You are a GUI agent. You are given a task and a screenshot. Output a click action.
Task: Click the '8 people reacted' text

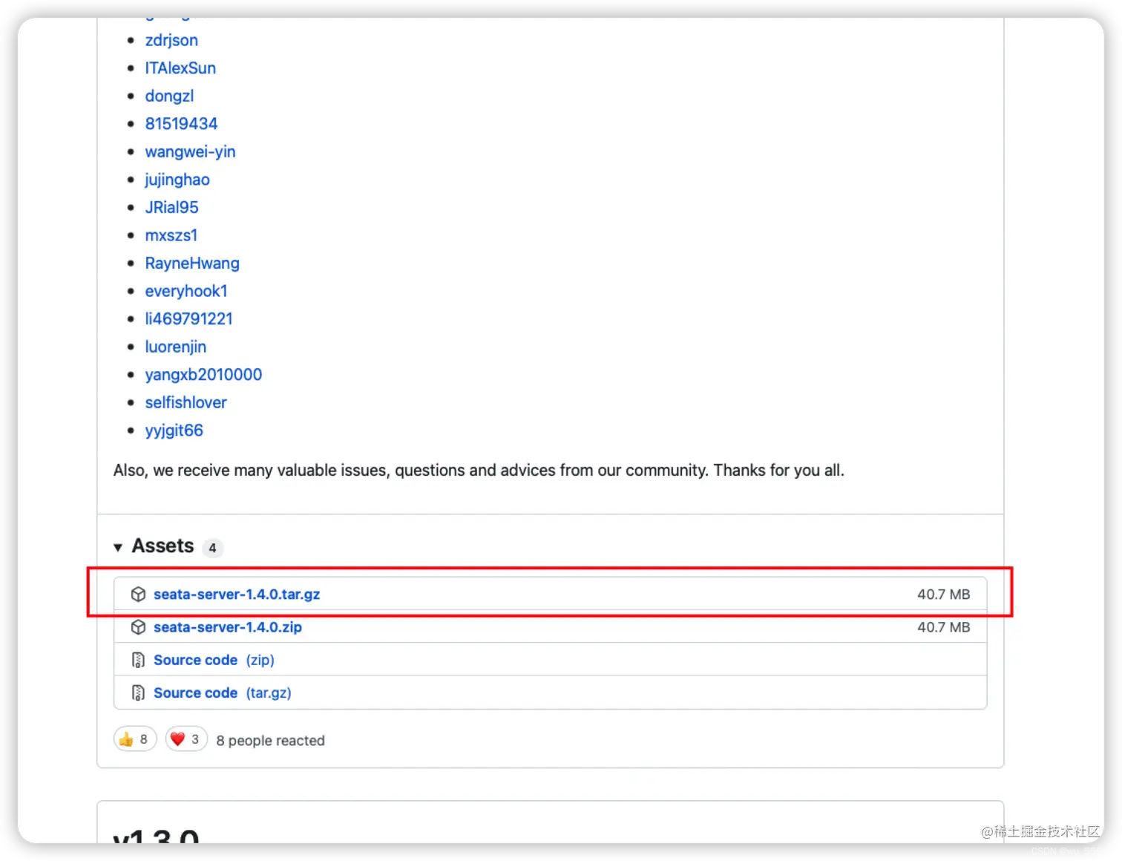[x=270, y=741]
